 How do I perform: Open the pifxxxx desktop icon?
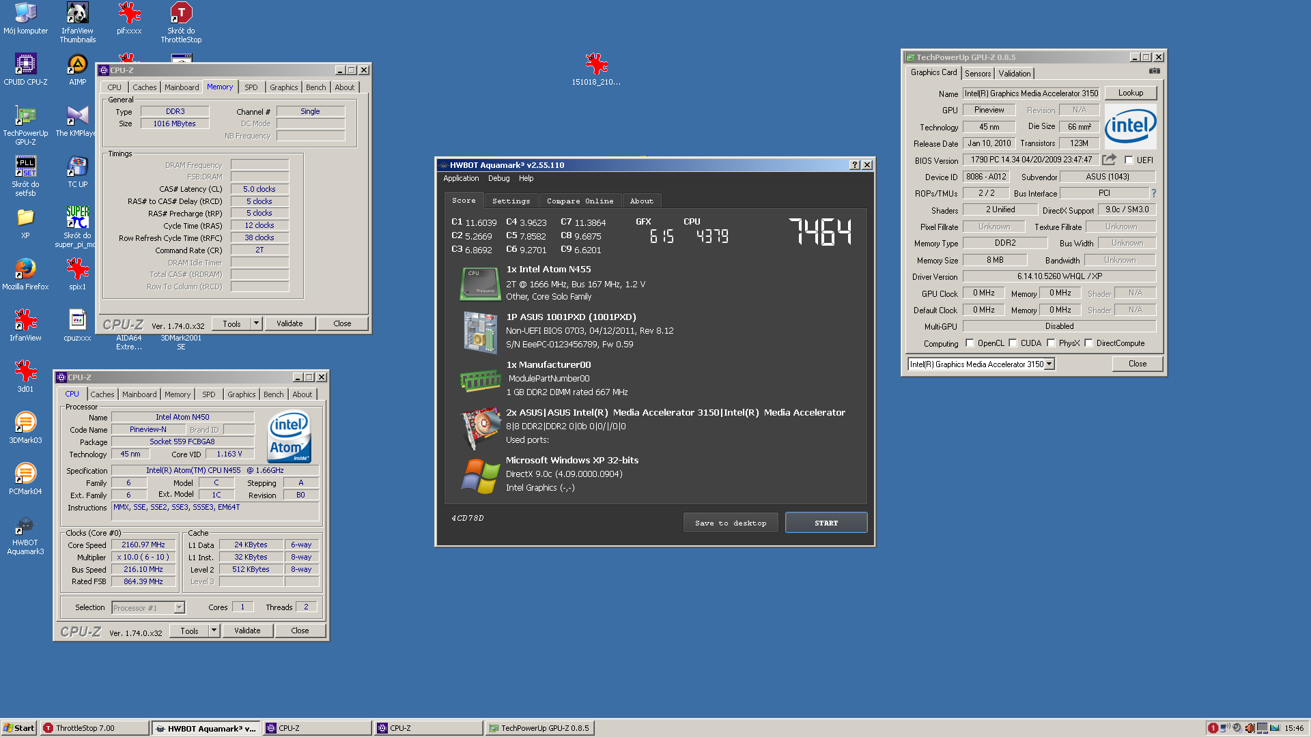pyautogui.click(x=129, y=18)
